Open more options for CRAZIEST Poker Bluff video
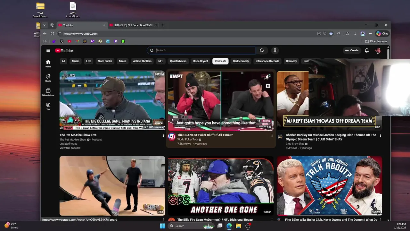This screenshot has width=410, height=231. [272, 135]
